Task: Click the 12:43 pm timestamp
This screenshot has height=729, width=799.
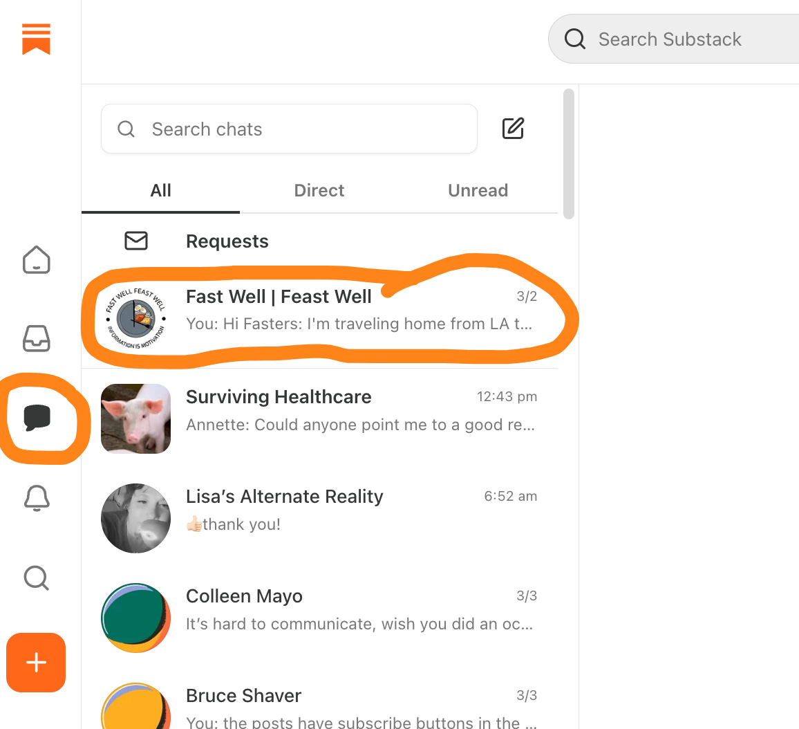Action: click(507, 396)
